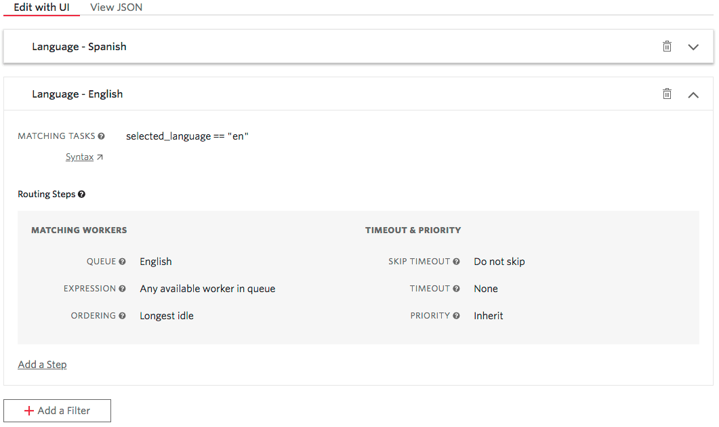Expand the Language - Spanish filter
Viewport: 719px width, 427px height.
coord(693,46)
